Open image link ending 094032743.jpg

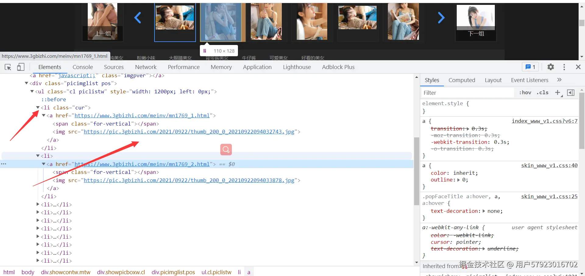pyautogui.click(x=189, y=132)
